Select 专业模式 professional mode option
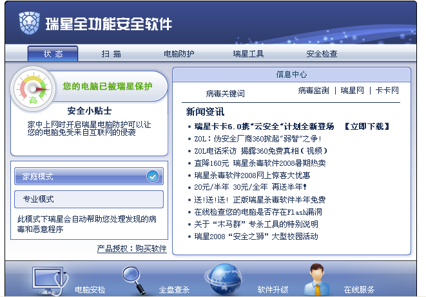426x297 pixels. [x=89, y=199]
